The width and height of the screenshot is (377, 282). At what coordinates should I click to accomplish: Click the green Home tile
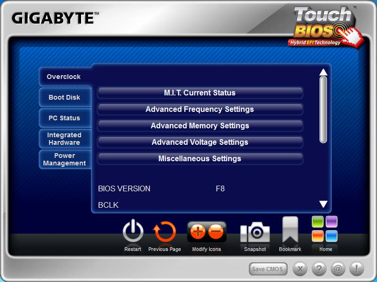pos(318,221)
